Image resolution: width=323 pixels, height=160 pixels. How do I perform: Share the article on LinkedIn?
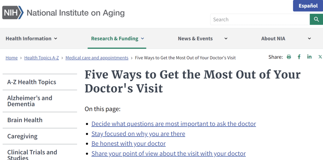click(309, 57)
